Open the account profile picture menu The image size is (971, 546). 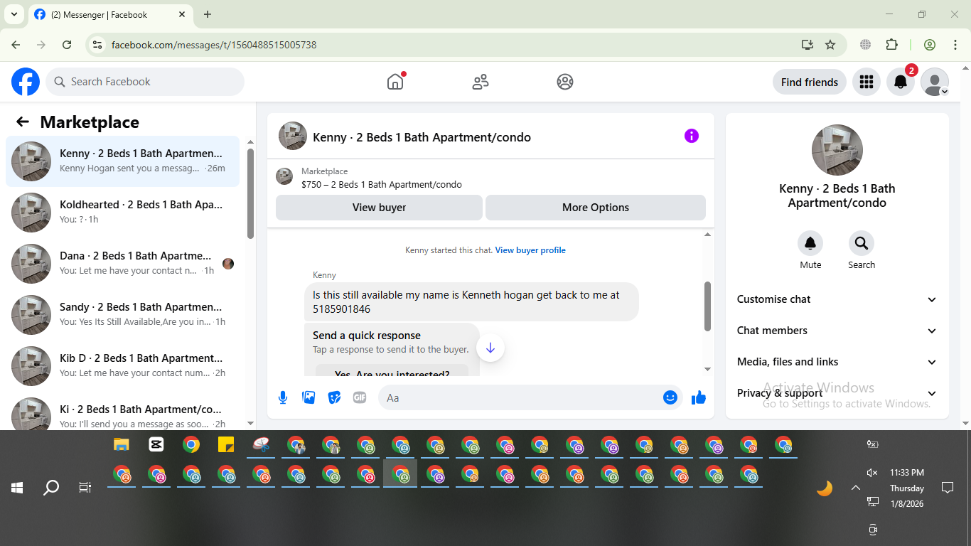(x=935, y=82)
